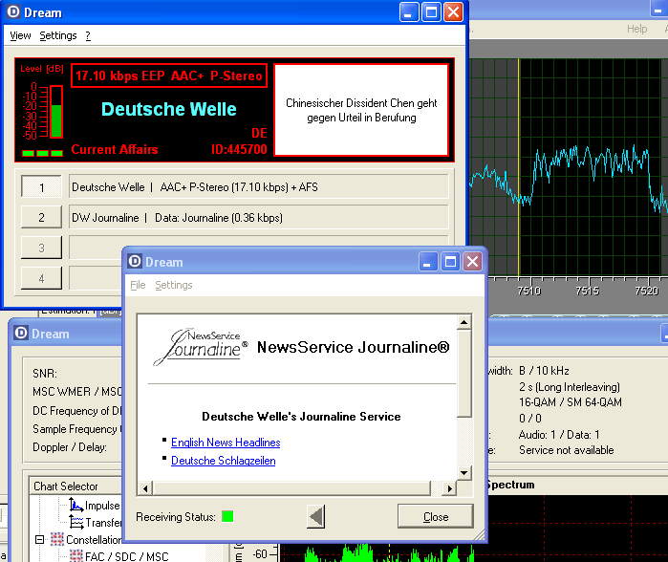Open the ? help menu
This screenshot has height=562, width=668.
pyautogui.click(x=88, y=35)
